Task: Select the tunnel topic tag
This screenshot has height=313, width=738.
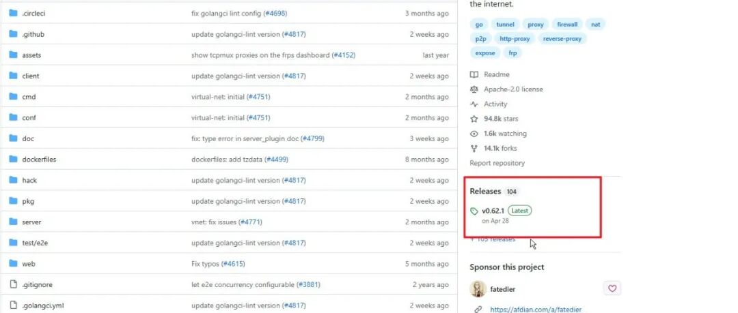Action: pos(505,24)
